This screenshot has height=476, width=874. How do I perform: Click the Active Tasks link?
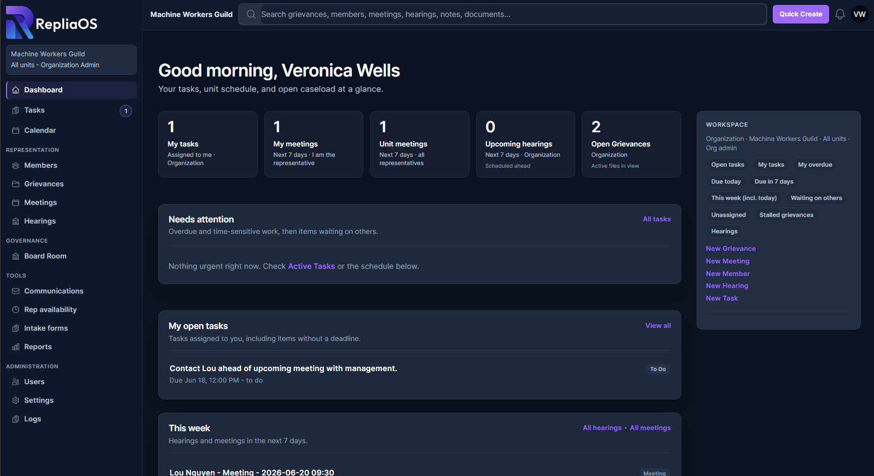click(311, 266)
